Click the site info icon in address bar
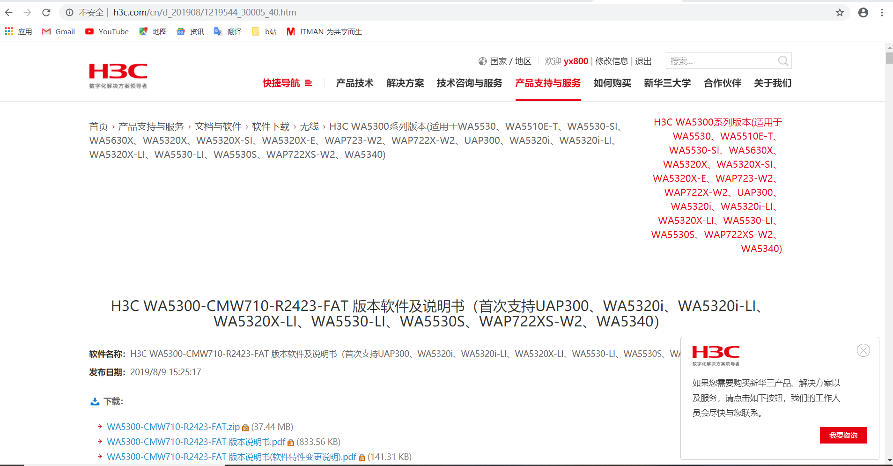This screenshot has height=466, width=893. pos(69,13)
